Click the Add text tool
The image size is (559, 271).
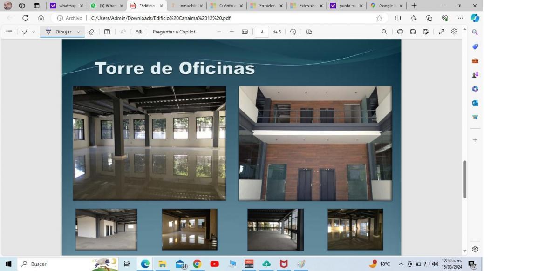pos(107,32)
